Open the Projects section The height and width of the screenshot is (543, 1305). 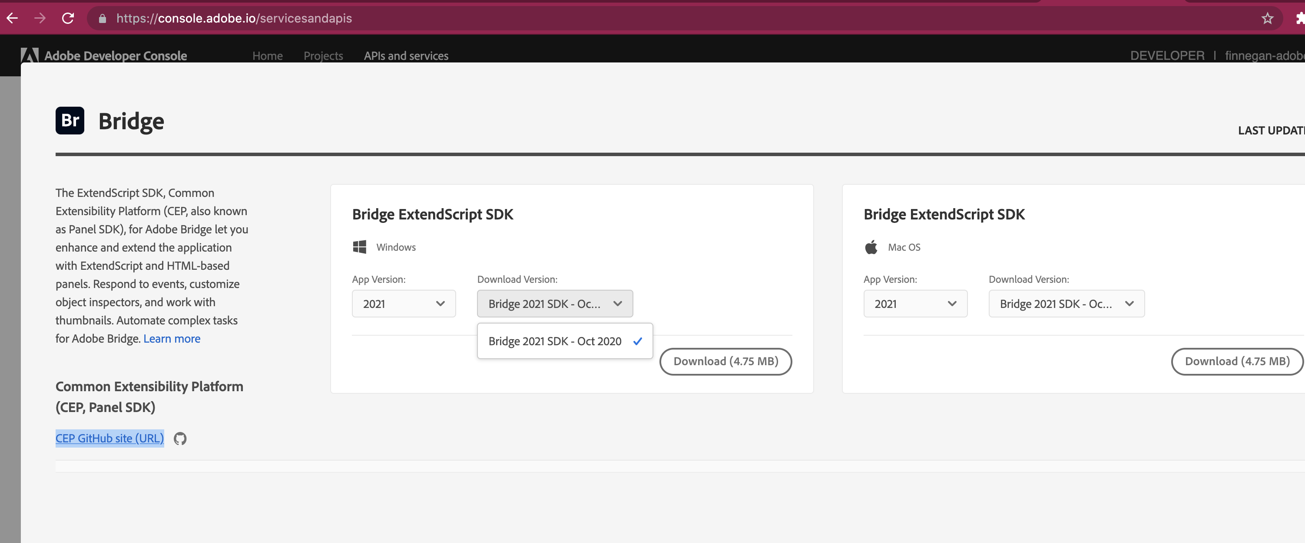[x=323, y=56]
